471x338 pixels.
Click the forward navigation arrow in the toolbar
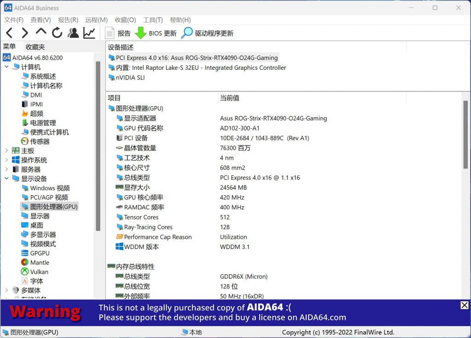point(25,32)
